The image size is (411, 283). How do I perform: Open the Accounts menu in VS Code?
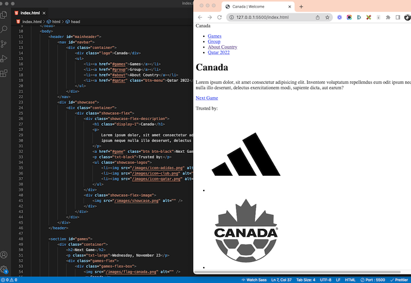coord(4,254)
